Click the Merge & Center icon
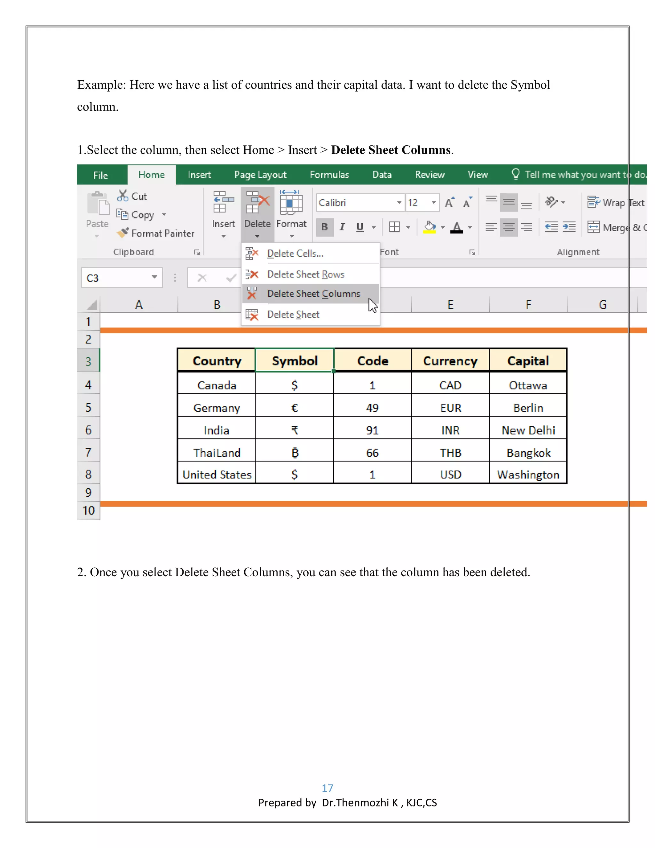The image size is (655, 848). (x=593, y=227)
